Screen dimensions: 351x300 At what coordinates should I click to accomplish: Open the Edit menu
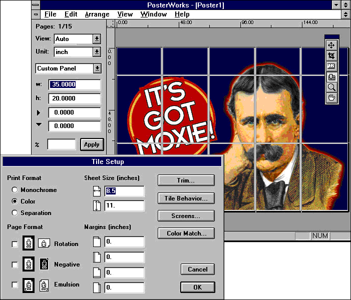(71, 14)
